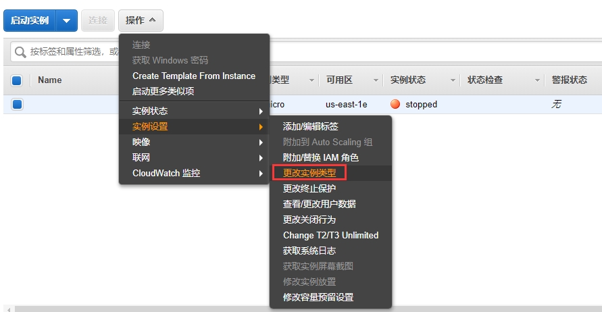Open 添加/编辑标签 option

point(311,126)
